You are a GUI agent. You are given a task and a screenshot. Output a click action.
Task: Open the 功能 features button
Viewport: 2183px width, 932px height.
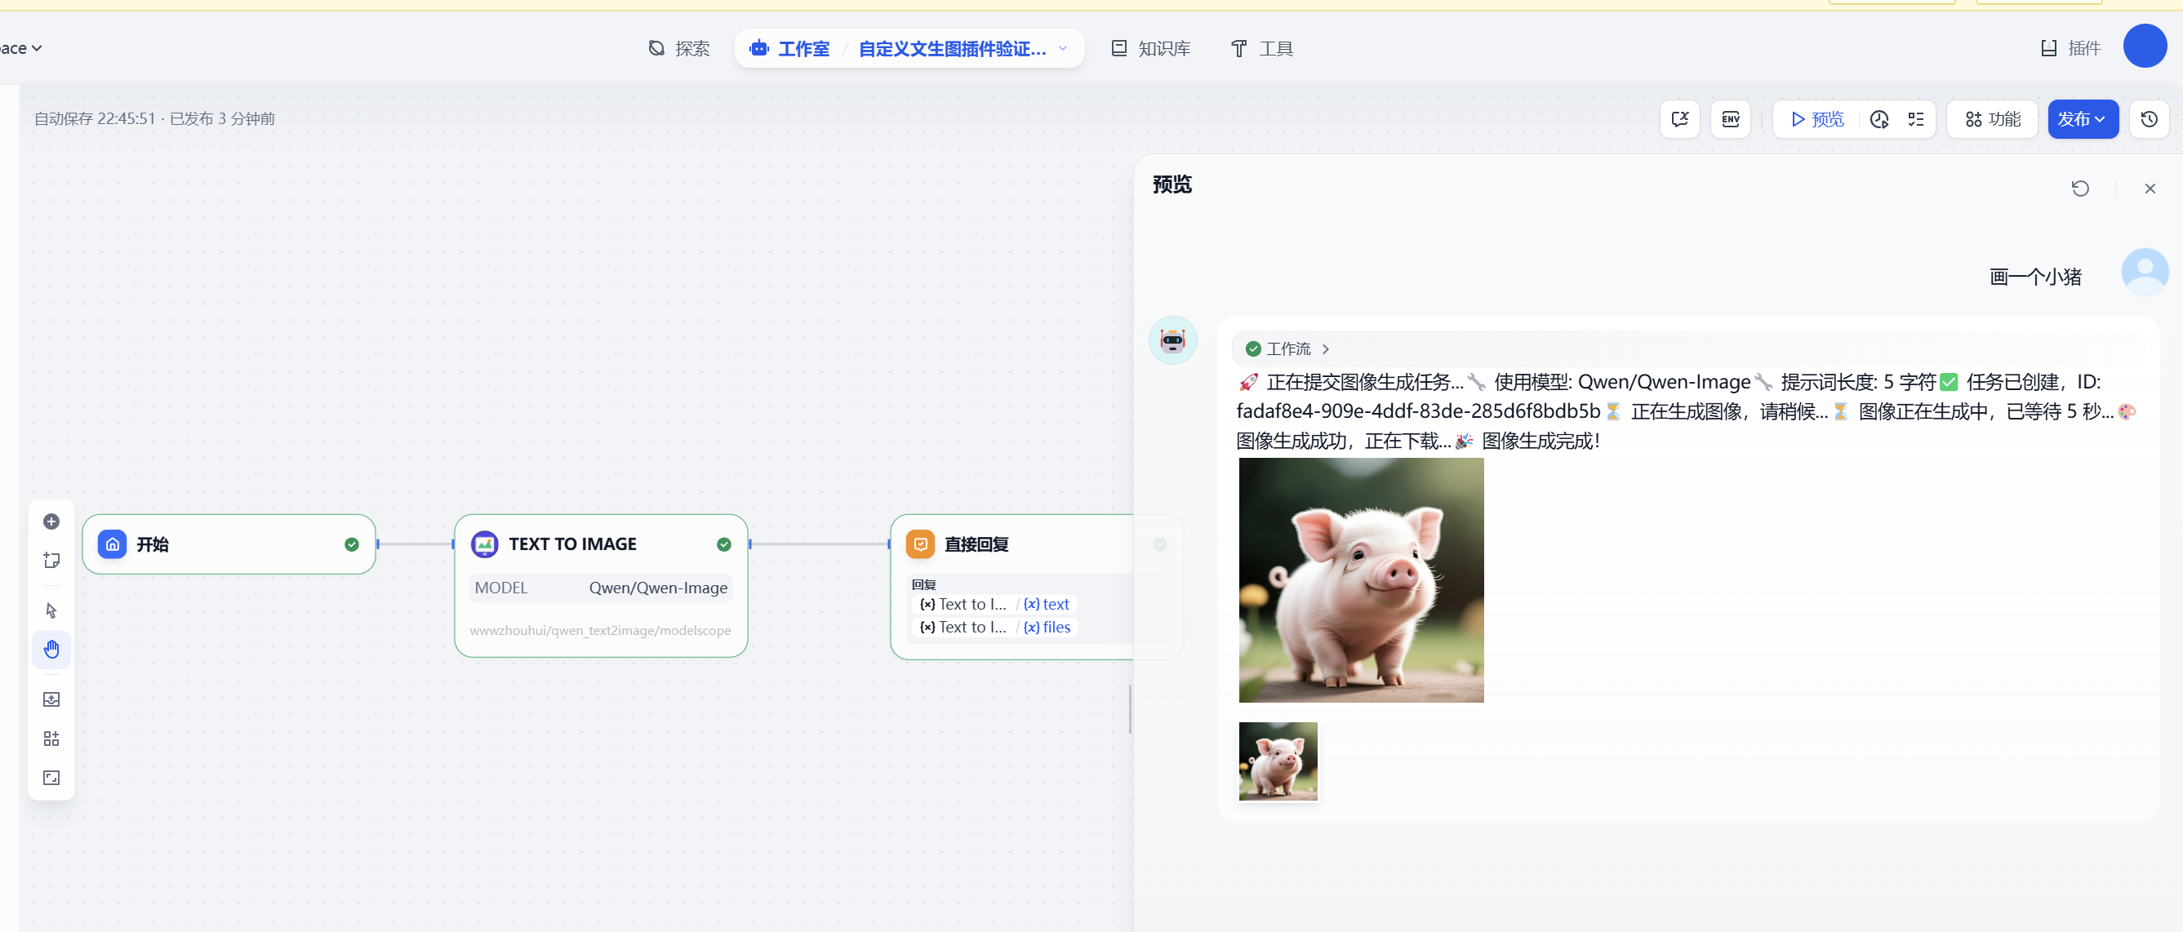1991,118
